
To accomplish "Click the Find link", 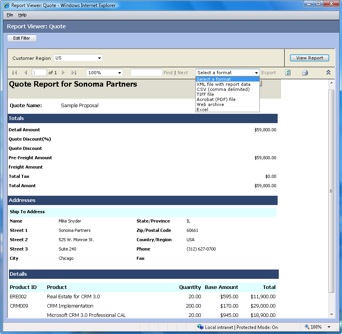I will coord(168,73).
